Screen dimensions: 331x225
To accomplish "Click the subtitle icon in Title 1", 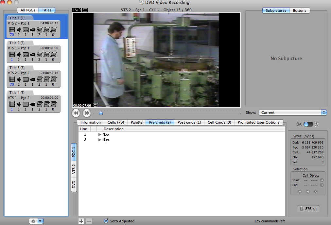I will [x=26, y=30].
